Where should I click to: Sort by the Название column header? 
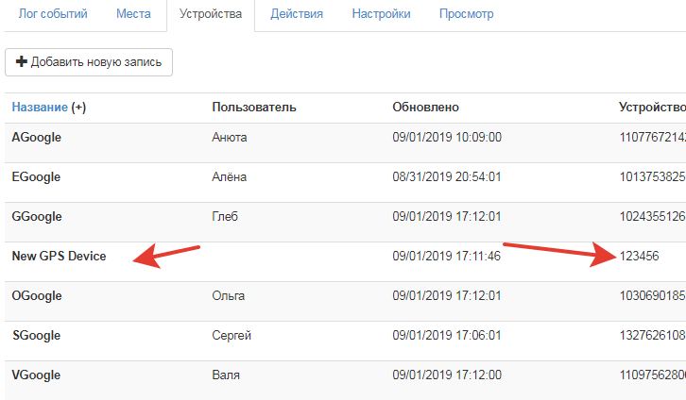[40, 107]
